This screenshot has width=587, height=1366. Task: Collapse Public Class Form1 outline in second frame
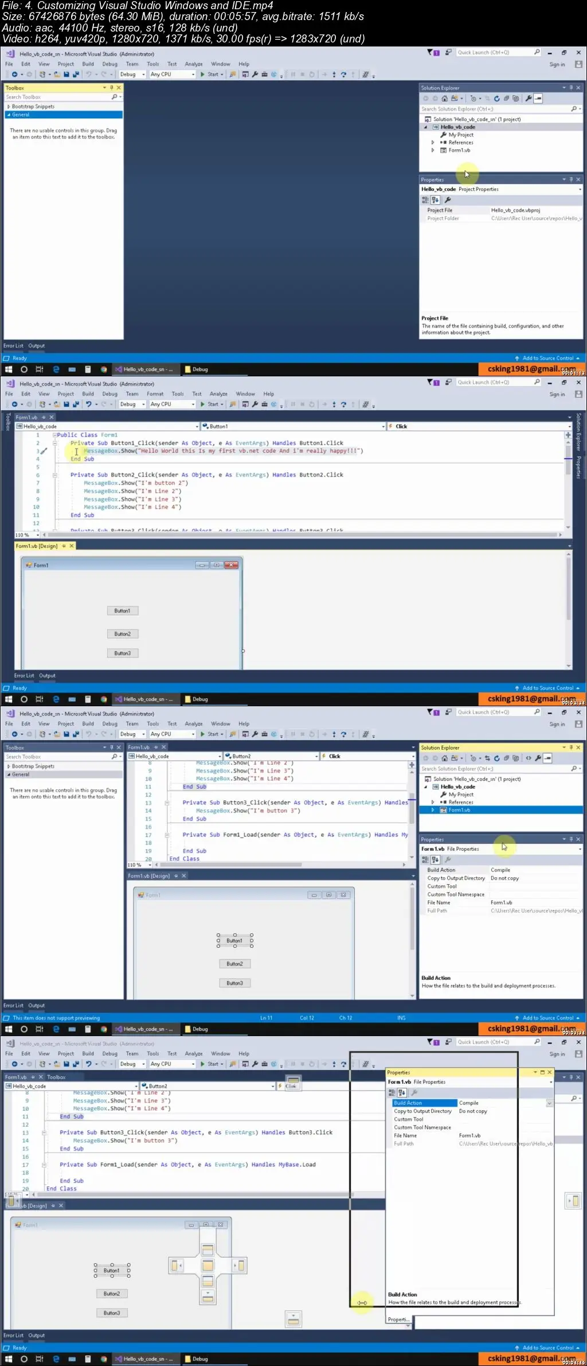pyautogui.click(x=55, y=435)
